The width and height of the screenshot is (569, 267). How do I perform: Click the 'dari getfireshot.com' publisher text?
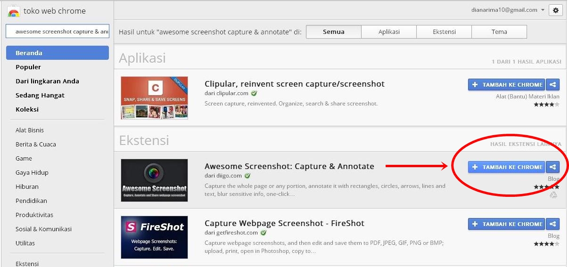click(x=231, y=233)
